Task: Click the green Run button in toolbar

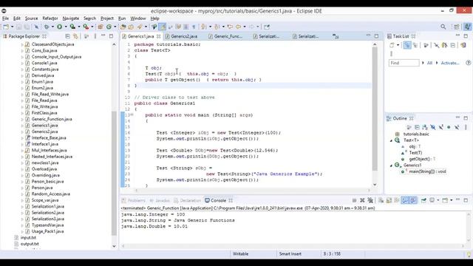Action: 59,27
